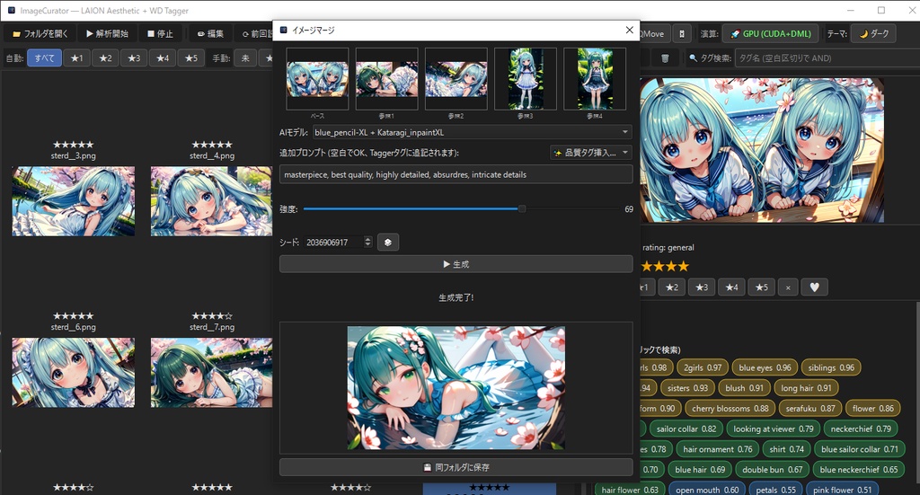Image resolution: width=920 pixels, height=495 pixels.
Task: Click the GPU (CUDA+DML) compute button
Action: 770,34
